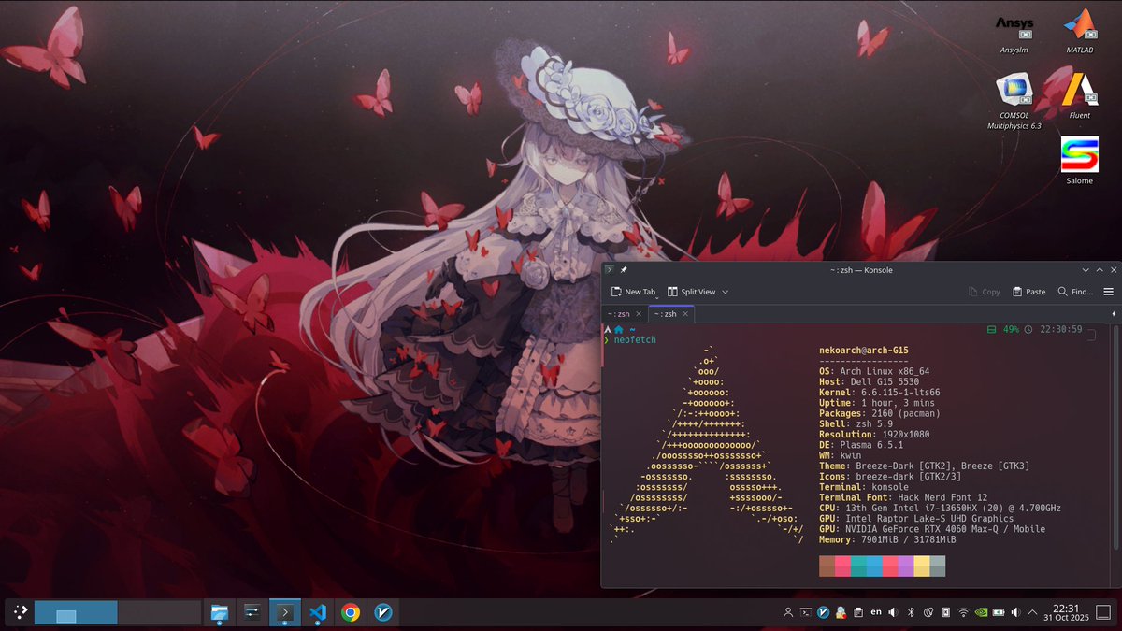Screen dimensions: 1122x631
Task: Click the CPU: 13th Gen Intel i7-13650HX line
Action: click(940, 508)
